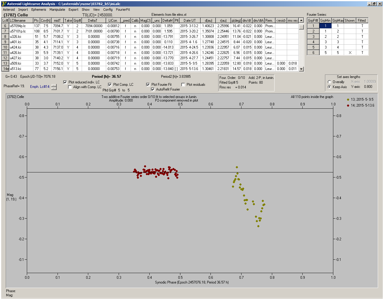Open the Export menu
This screenshot has width=384, height=299.
pos(73,10)
